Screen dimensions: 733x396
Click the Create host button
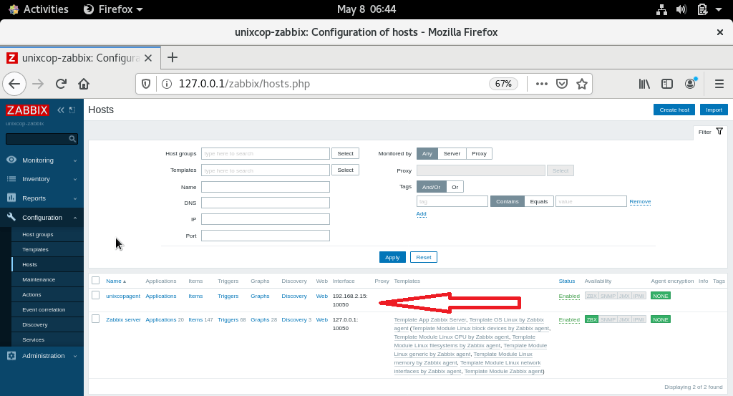click(674, 110)
